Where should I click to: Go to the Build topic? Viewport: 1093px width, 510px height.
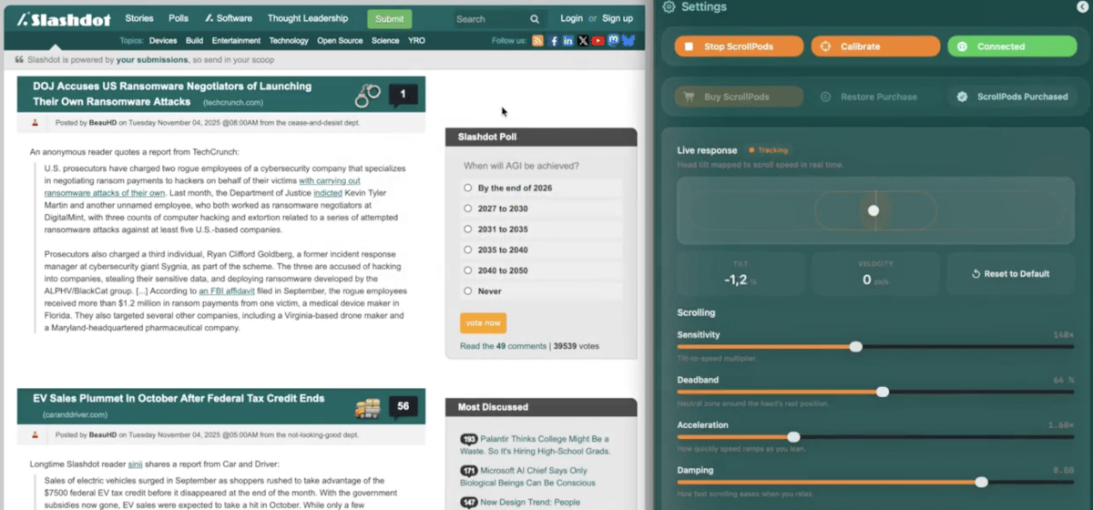point(194,41)
